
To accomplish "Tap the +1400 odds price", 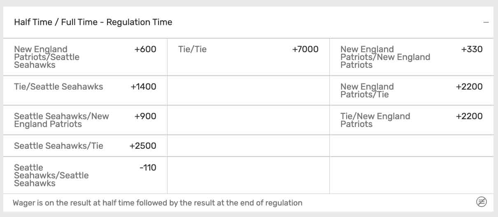I will [143, 87].
